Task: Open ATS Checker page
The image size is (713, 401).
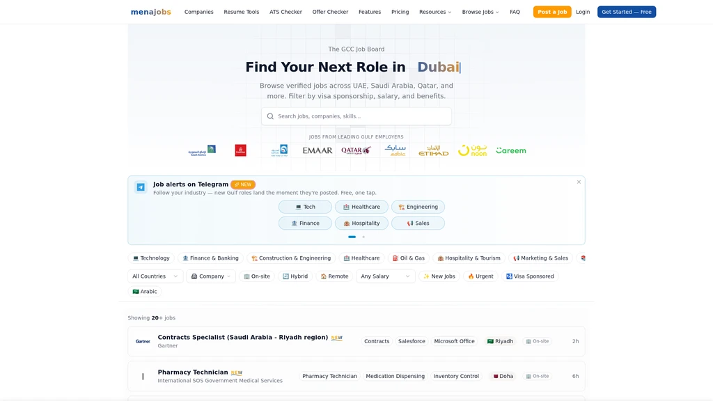Action: point(285,12)
